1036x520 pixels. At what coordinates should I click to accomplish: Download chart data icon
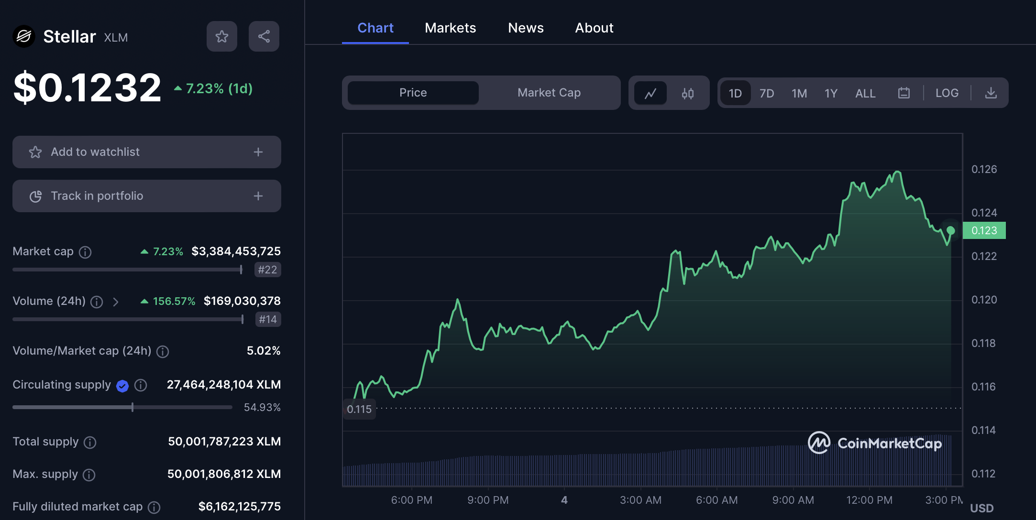[991, 93]
